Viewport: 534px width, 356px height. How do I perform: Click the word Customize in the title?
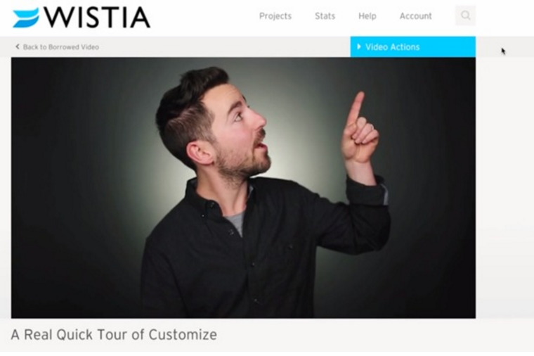183,335
